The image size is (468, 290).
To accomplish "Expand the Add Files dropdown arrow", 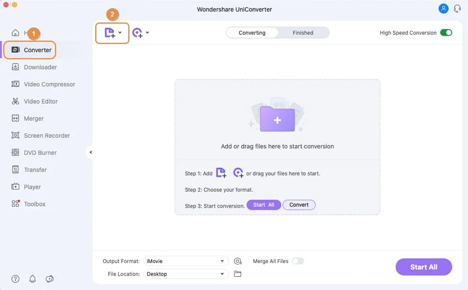I will click(120, 32).
